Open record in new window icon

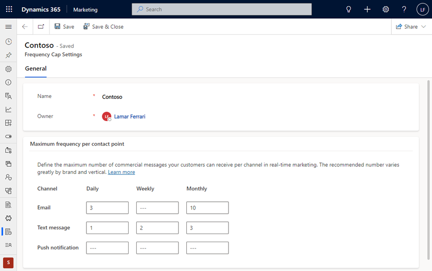(41, 27)
